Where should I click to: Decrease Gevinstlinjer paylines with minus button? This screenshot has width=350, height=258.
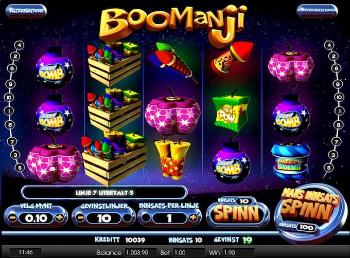click(80, 218)
